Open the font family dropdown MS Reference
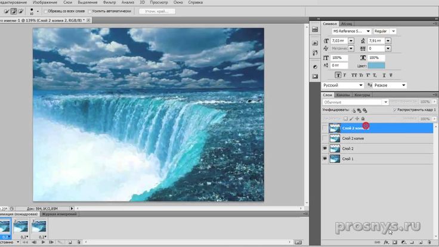Viewport: 439px width, 247px height. [368, 32]
